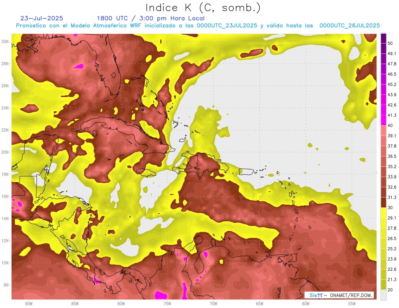Click the '22N' latitude label

tap(5, 130)
